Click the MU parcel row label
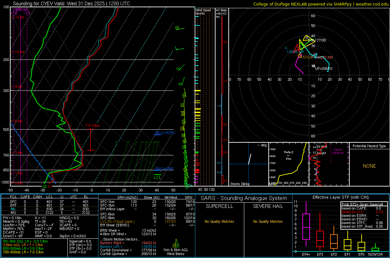The image size is (390, 258). tap(13, 213)
